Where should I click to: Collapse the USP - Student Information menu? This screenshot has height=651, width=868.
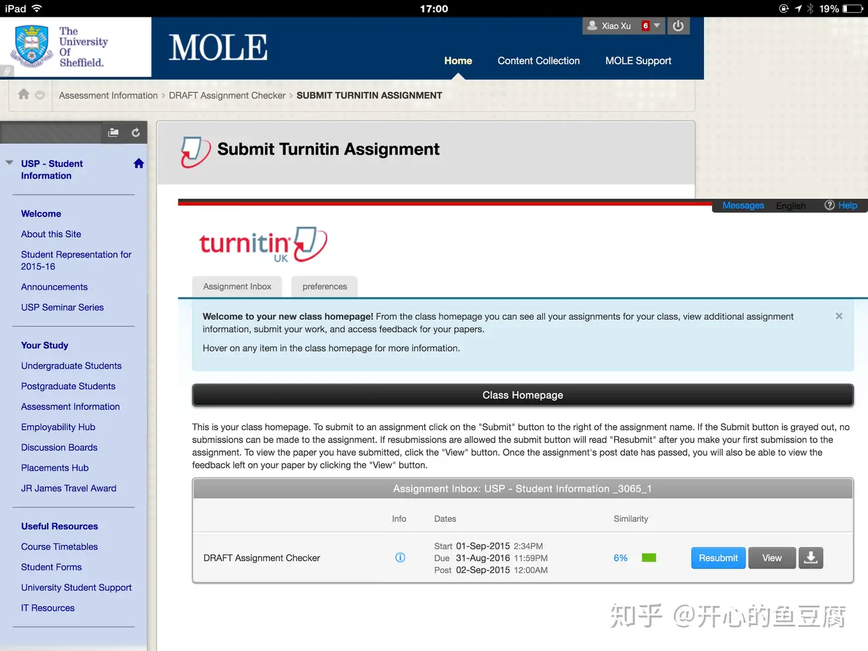coord(10,163)
